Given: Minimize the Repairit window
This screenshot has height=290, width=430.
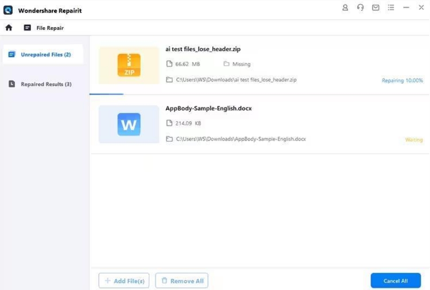Looking at the screenshot, I should click(406, 8).
